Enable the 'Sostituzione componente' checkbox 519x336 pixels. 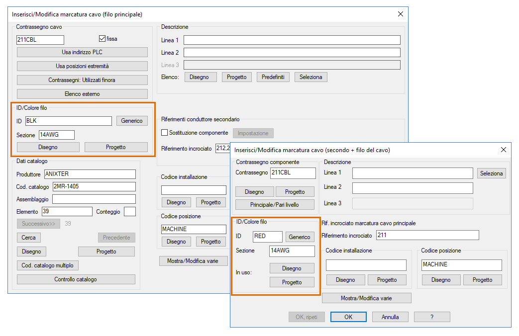click(165, 133)
